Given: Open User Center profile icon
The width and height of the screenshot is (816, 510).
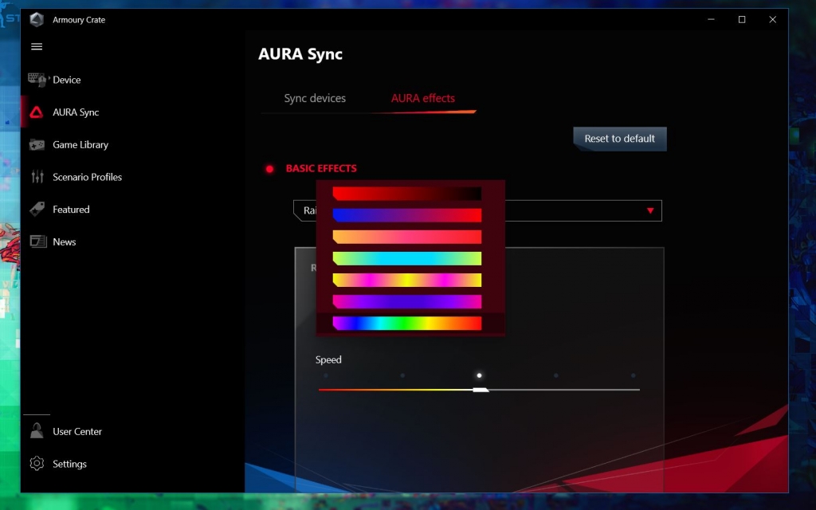Looking at the screenshot, I should (x=37, y=431).
